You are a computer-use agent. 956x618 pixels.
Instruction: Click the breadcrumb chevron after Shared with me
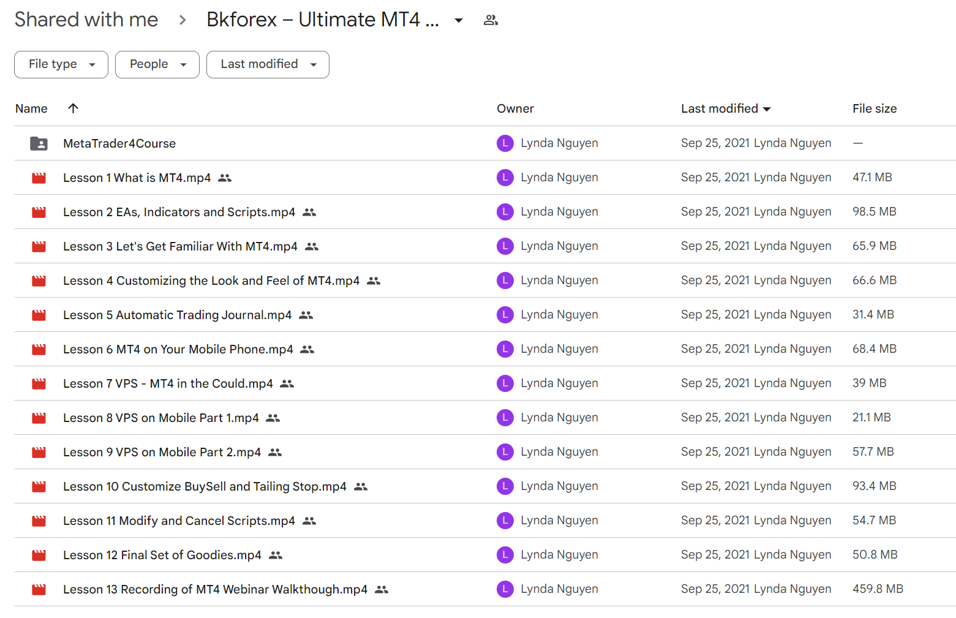pyautogui.click(x=183, y=20)
